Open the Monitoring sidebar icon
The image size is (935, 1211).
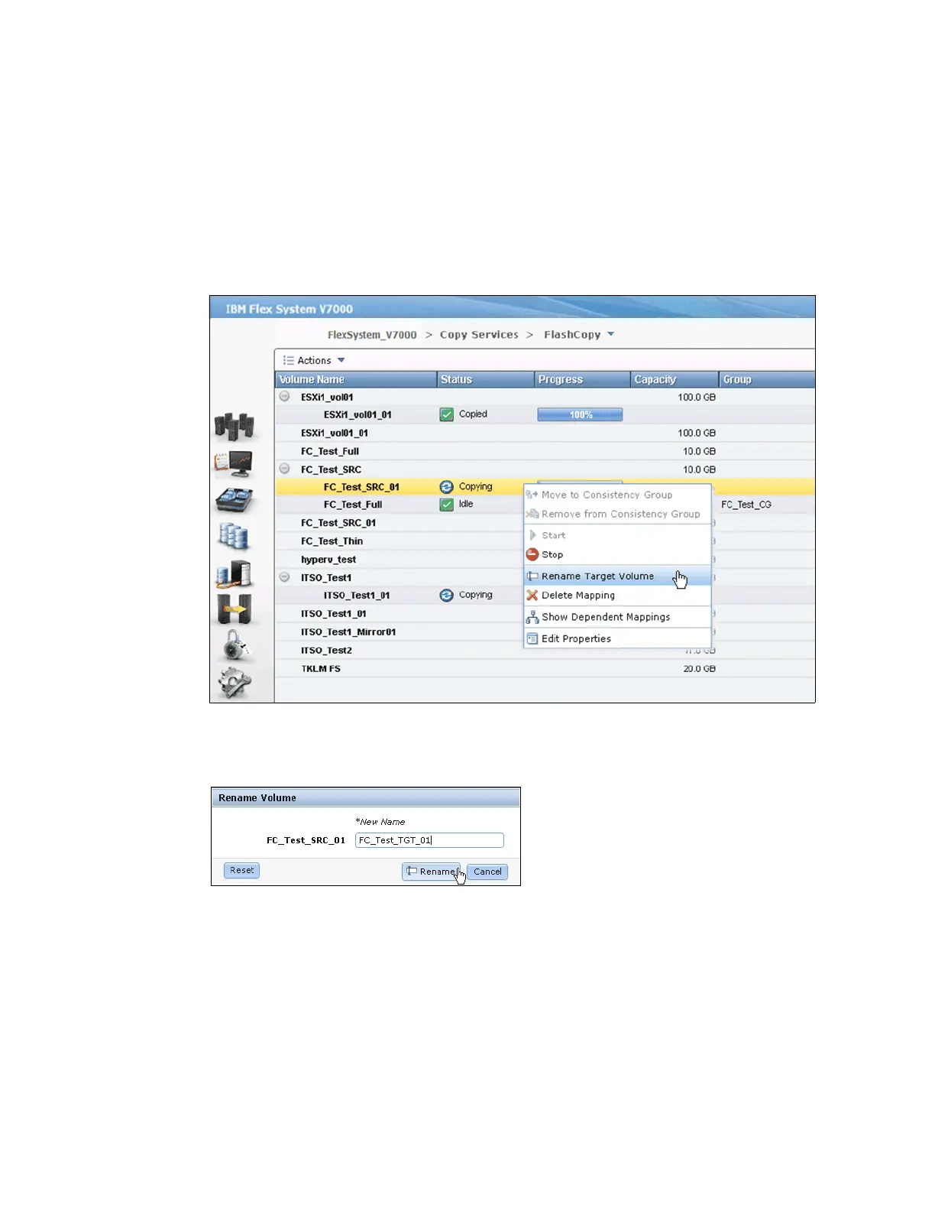pos(235,463)
